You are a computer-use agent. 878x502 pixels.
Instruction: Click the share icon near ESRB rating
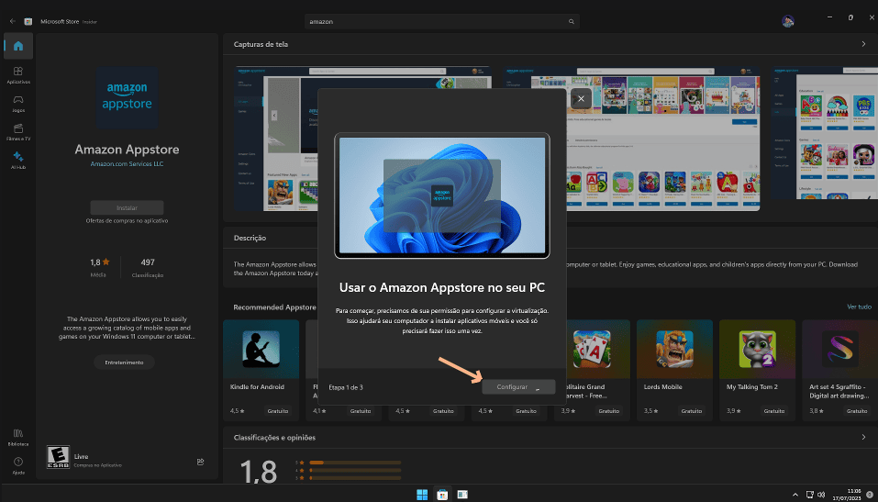pos(200,462)
